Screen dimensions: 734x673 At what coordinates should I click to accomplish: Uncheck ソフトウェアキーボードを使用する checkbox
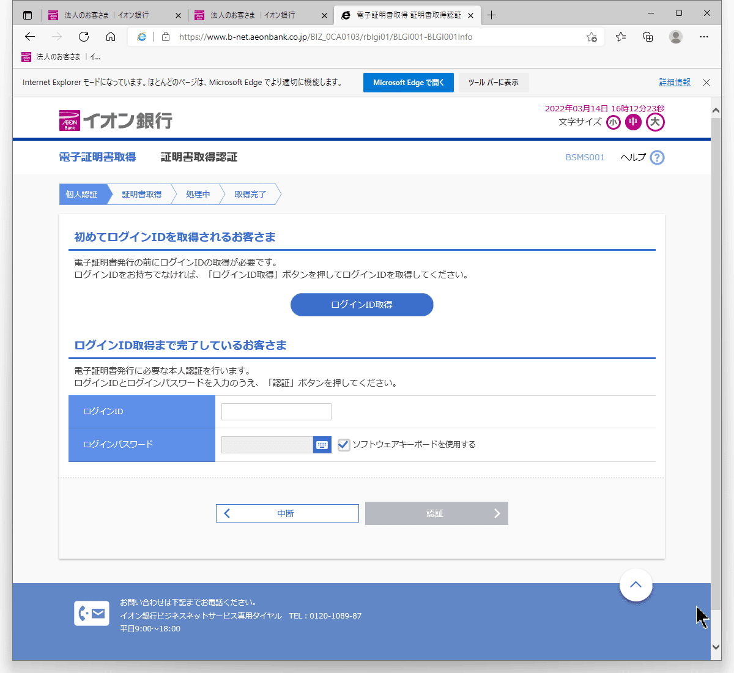coord(344,445)
